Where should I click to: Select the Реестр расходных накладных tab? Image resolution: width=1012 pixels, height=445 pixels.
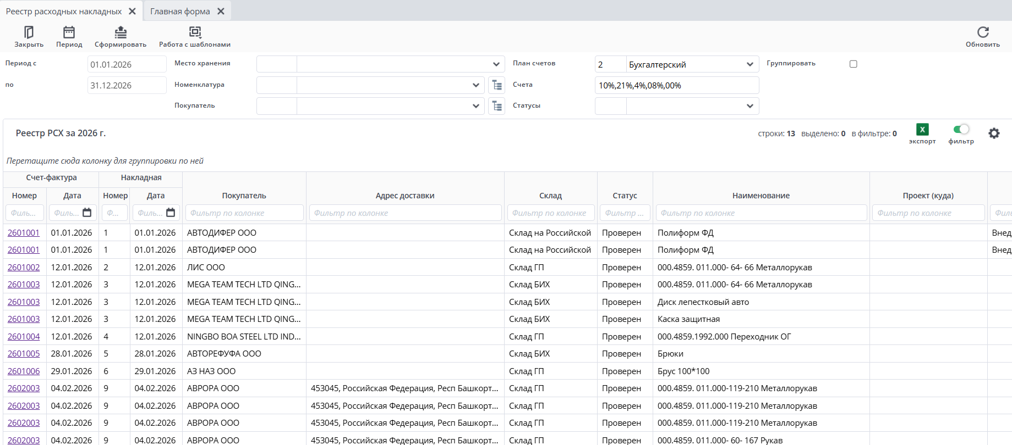[x=64, y=12]
